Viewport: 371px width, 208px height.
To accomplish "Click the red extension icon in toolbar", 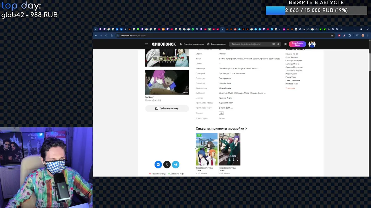I will click(x=339, y=36).
